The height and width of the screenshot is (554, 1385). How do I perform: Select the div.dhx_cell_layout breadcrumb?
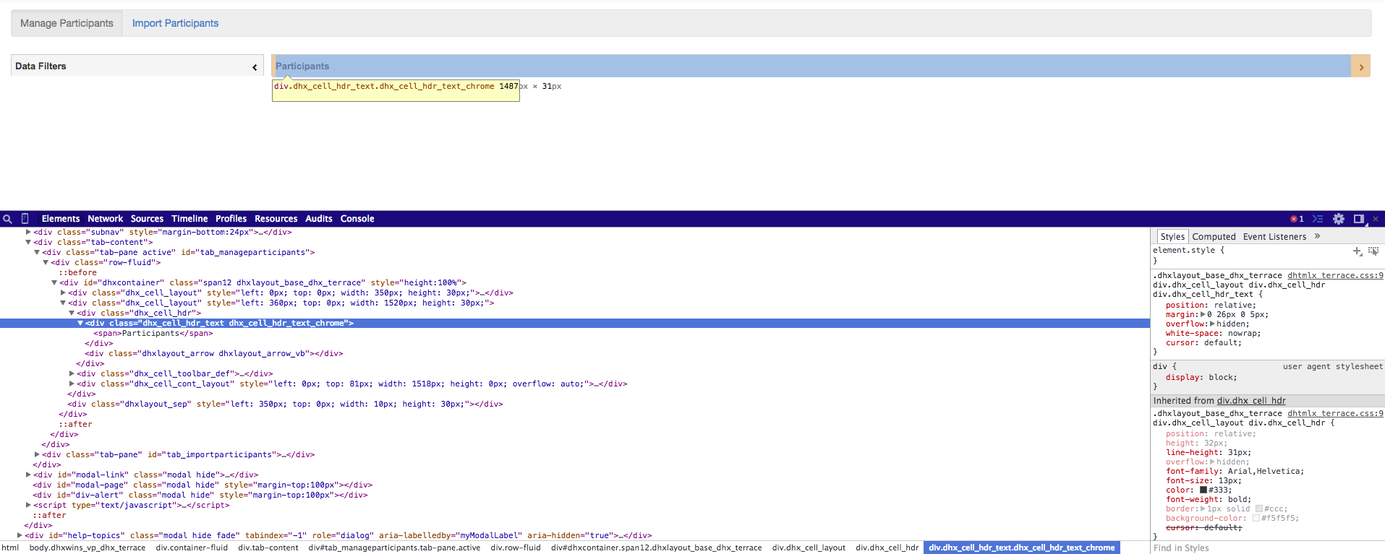coord(809,547)
